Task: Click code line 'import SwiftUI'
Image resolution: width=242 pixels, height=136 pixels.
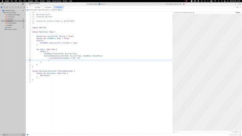Action: [39, 28]
